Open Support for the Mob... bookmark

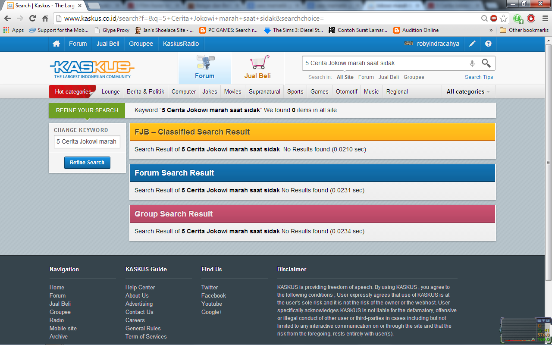click(59, 30)
